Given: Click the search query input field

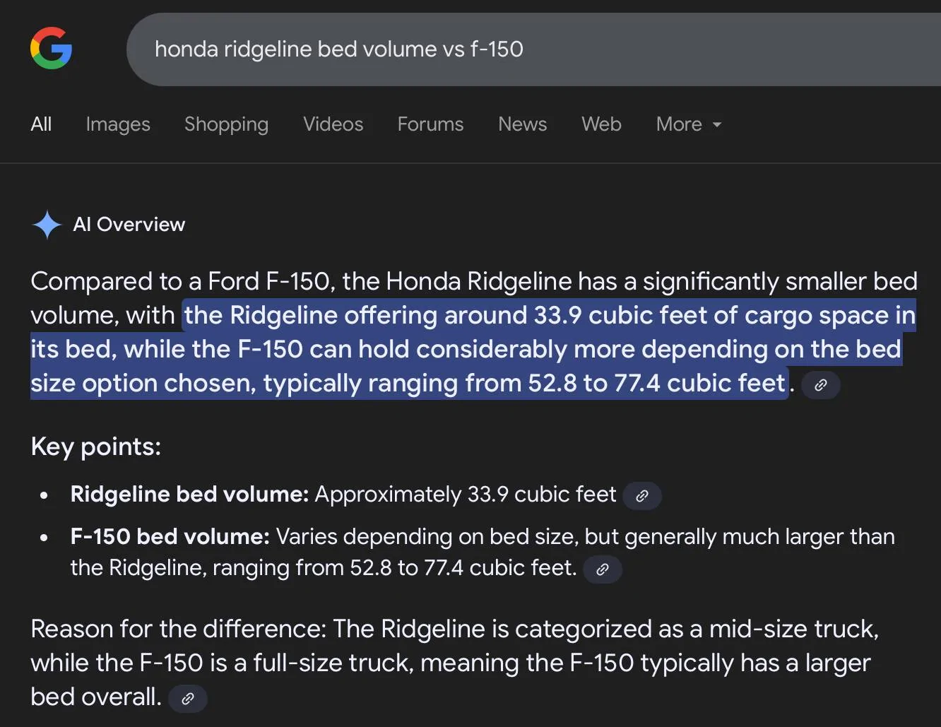Looking at the screenshot, I should pyautogui.click(x=495, y=49).
